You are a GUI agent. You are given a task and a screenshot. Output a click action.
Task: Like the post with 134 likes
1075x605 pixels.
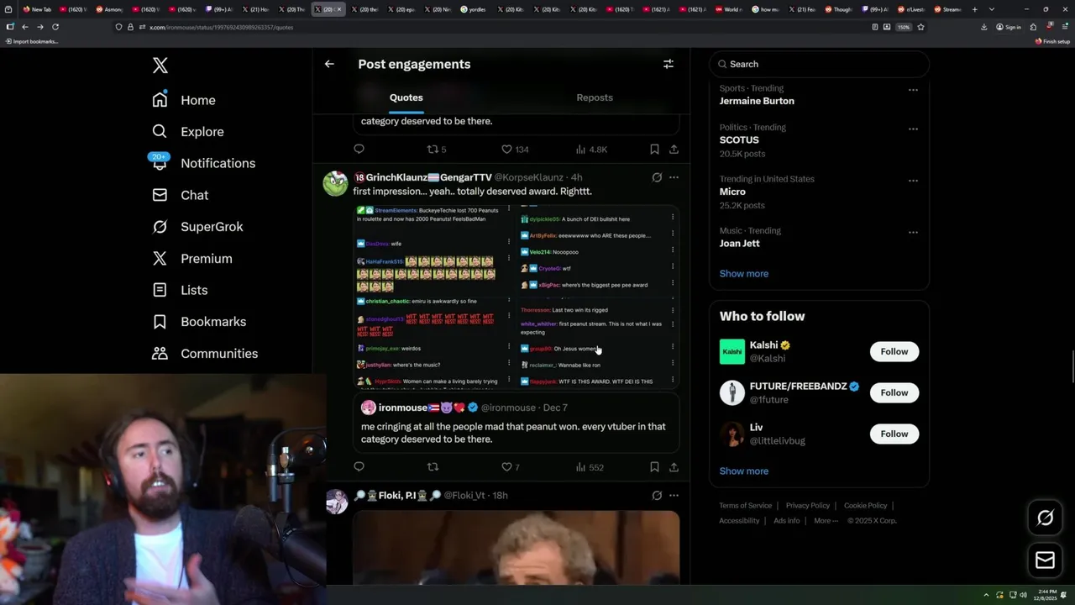[x=515, y=149]
